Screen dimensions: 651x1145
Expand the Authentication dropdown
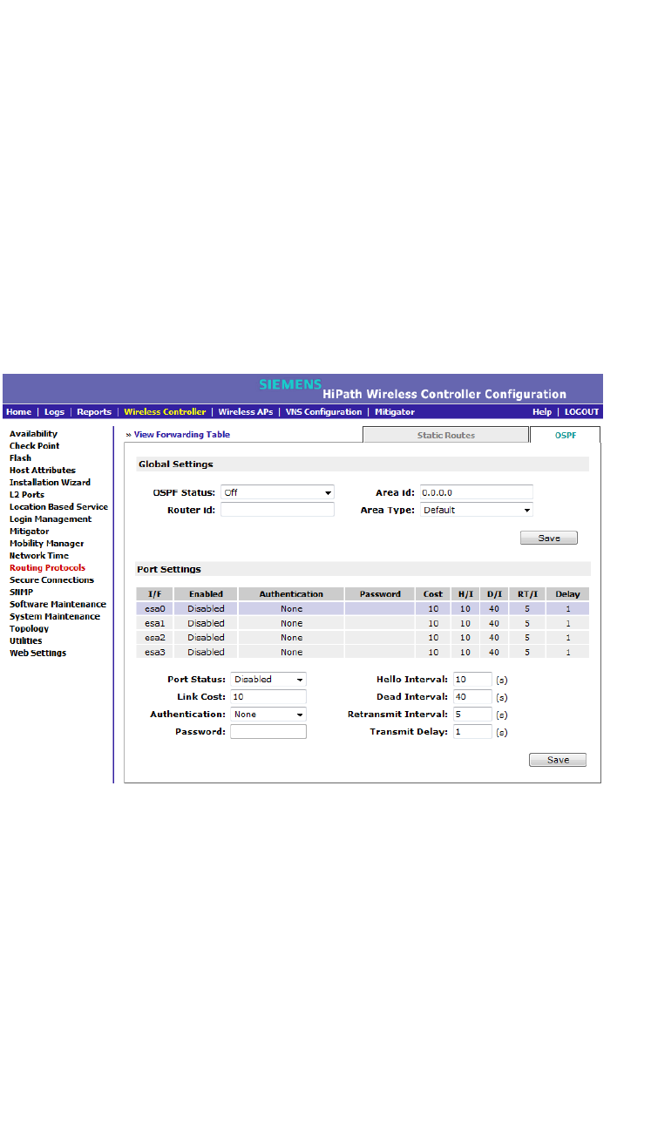tap(268, 714)
